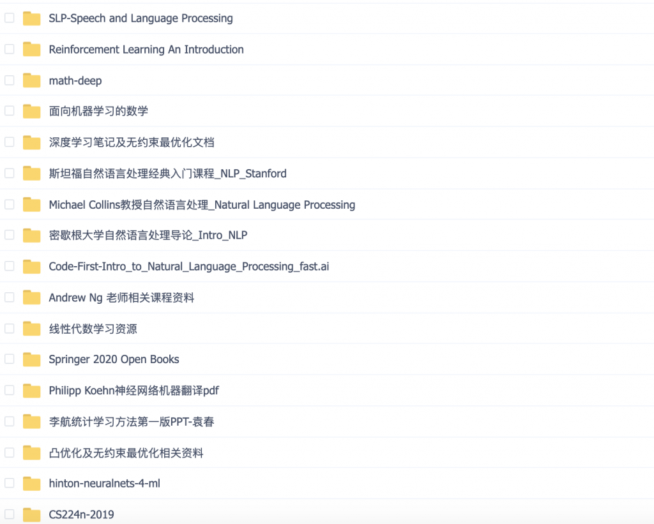Open the Reinforcement Learning An Introduction folder name
Screen dimensions: 654x524
click(146, 49)
